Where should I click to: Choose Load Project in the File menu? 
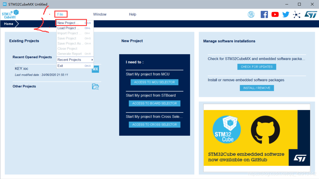(x=68, y=28)
